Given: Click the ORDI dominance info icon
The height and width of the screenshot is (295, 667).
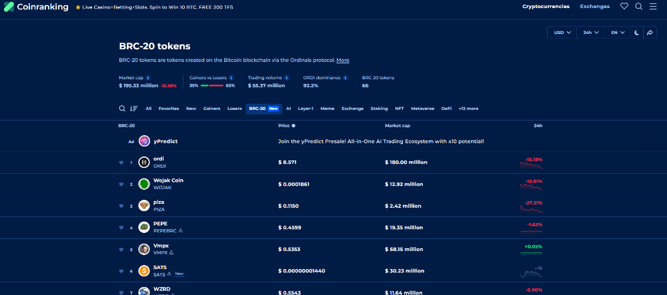Looking at the screenshot, I should click(x=346, y=78).
